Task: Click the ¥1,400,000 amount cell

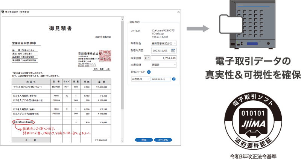Action: click(102, 87)
